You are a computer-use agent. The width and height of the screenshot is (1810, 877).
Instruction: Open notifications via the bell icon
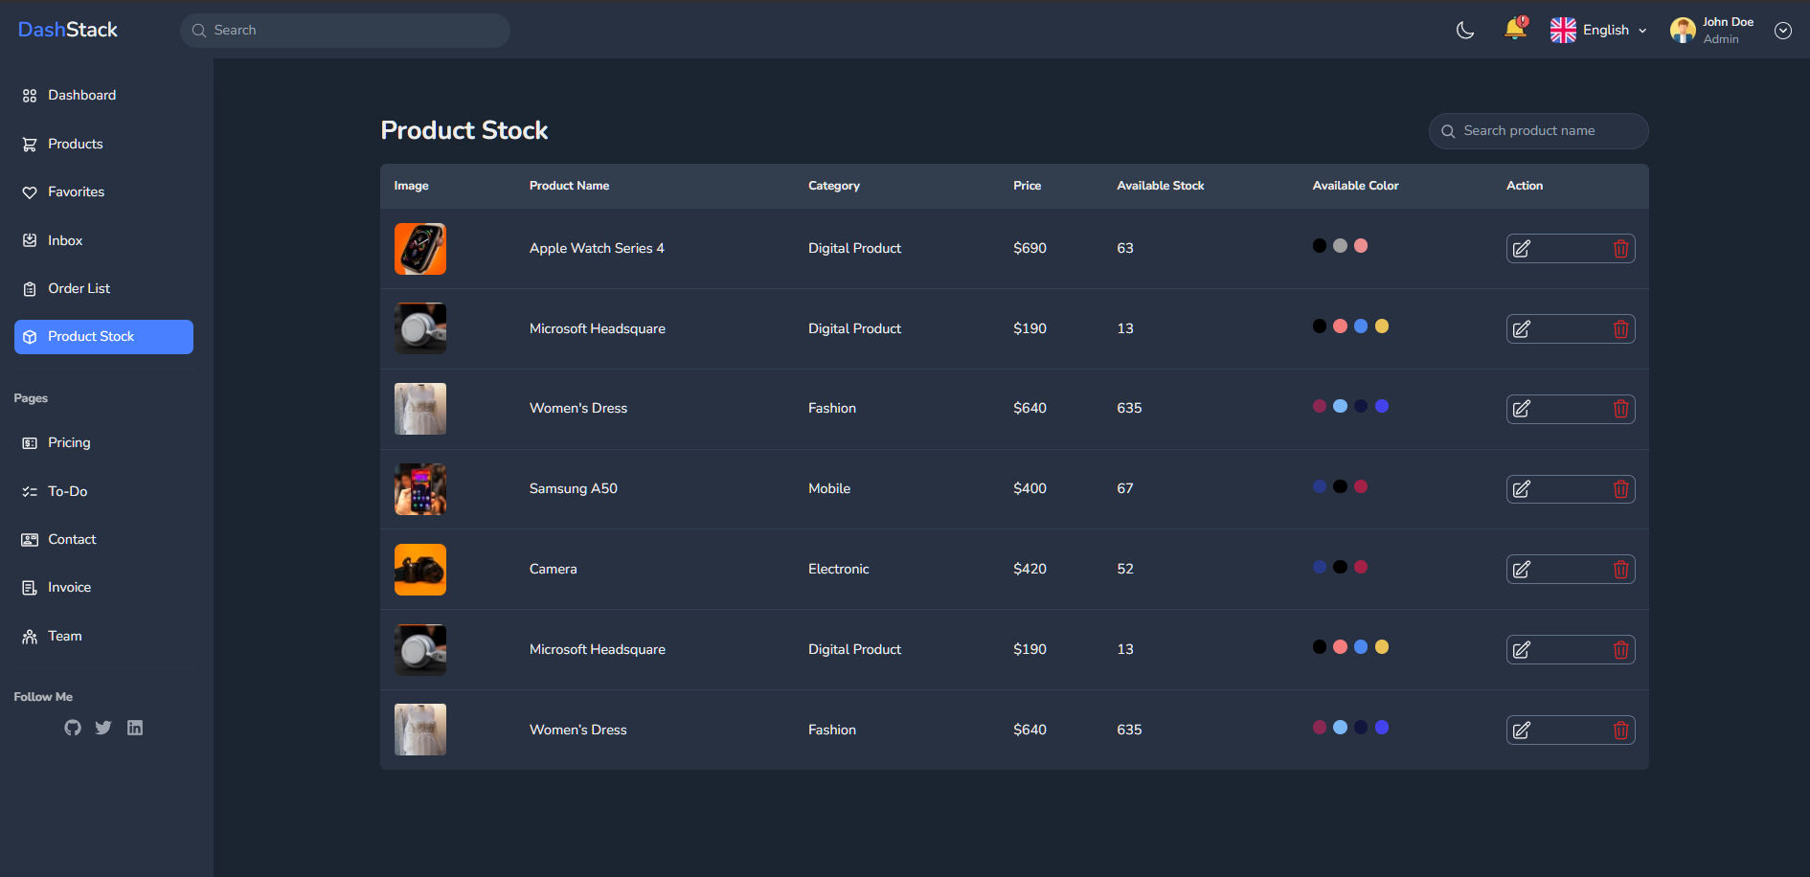click(1514, 30)
